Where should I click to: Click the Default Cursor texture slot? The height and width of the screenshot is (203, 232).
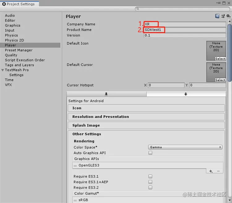click(x=216, y=72)
